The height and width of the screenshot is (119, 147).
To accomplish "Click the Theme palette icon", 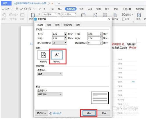I will tap(4, 15).
